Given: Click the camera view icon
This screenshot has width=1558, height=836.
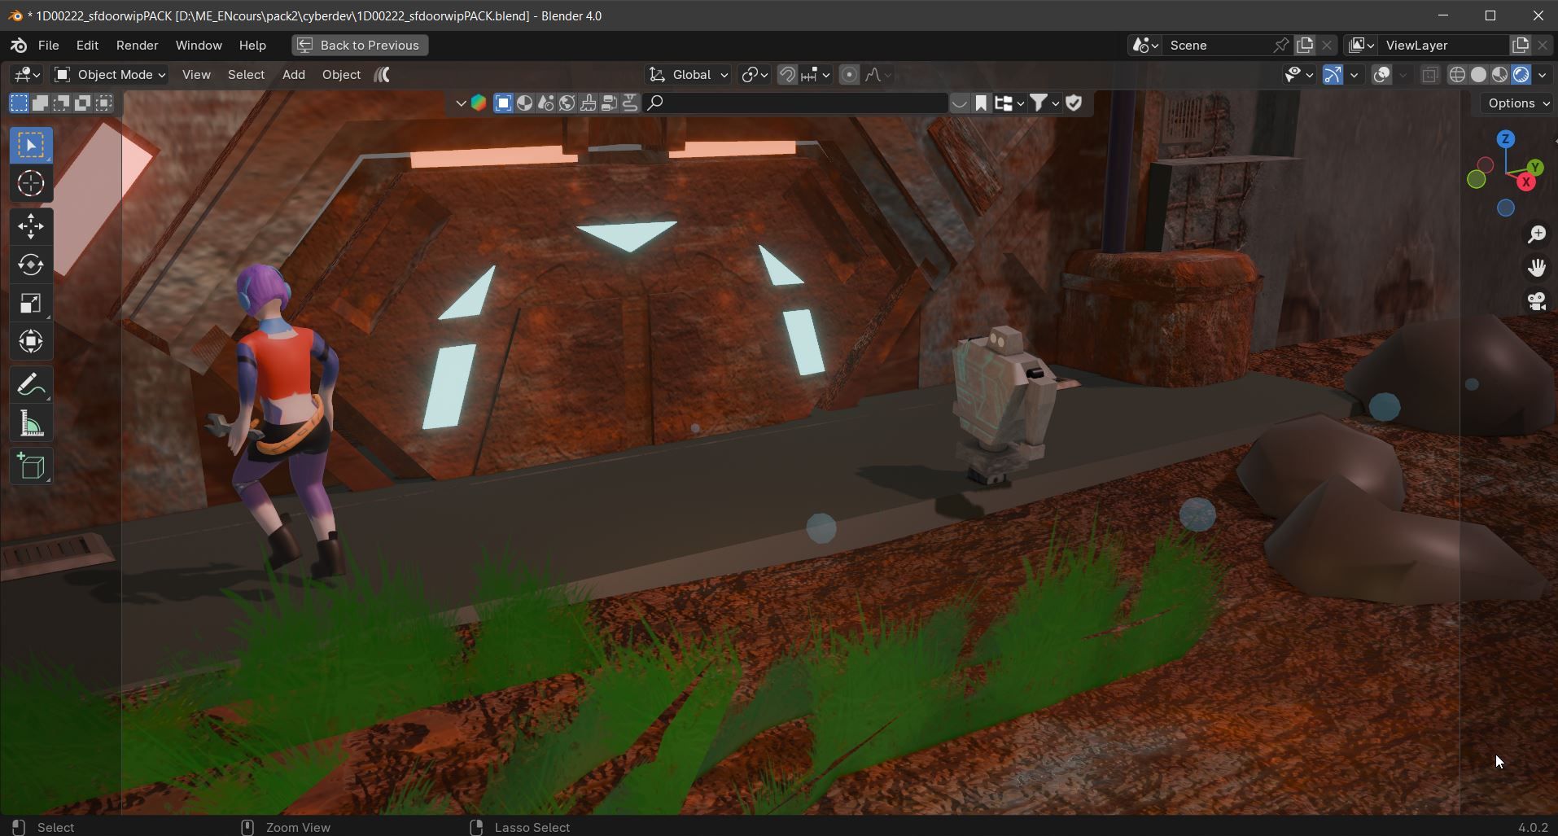Looking at the screenshot, I should pyautogui.click(x=1536, y=302).
